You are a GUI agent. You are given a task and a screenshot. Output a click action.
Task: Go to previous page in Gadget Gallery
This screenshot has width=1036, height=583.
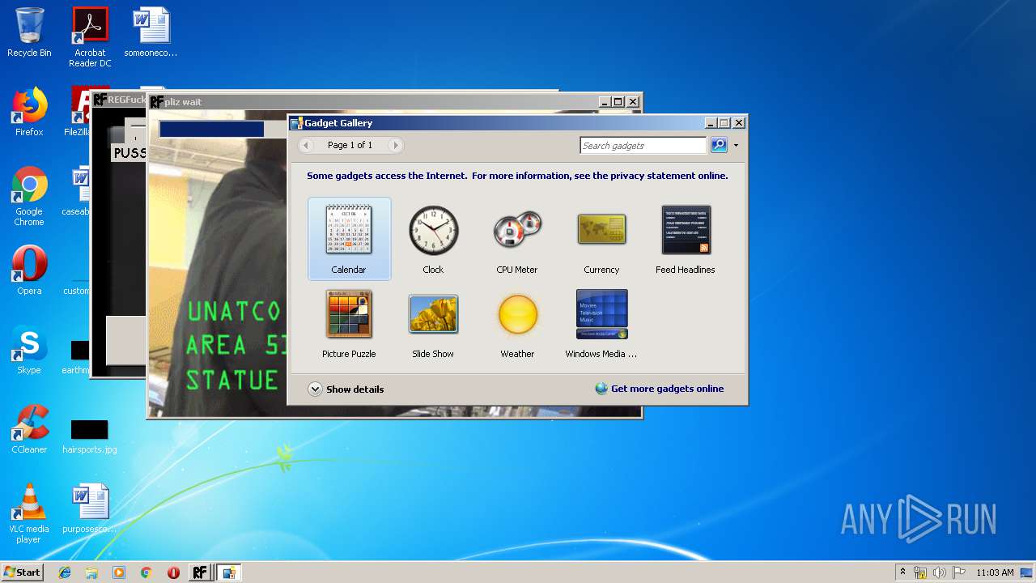click(306, 145)
